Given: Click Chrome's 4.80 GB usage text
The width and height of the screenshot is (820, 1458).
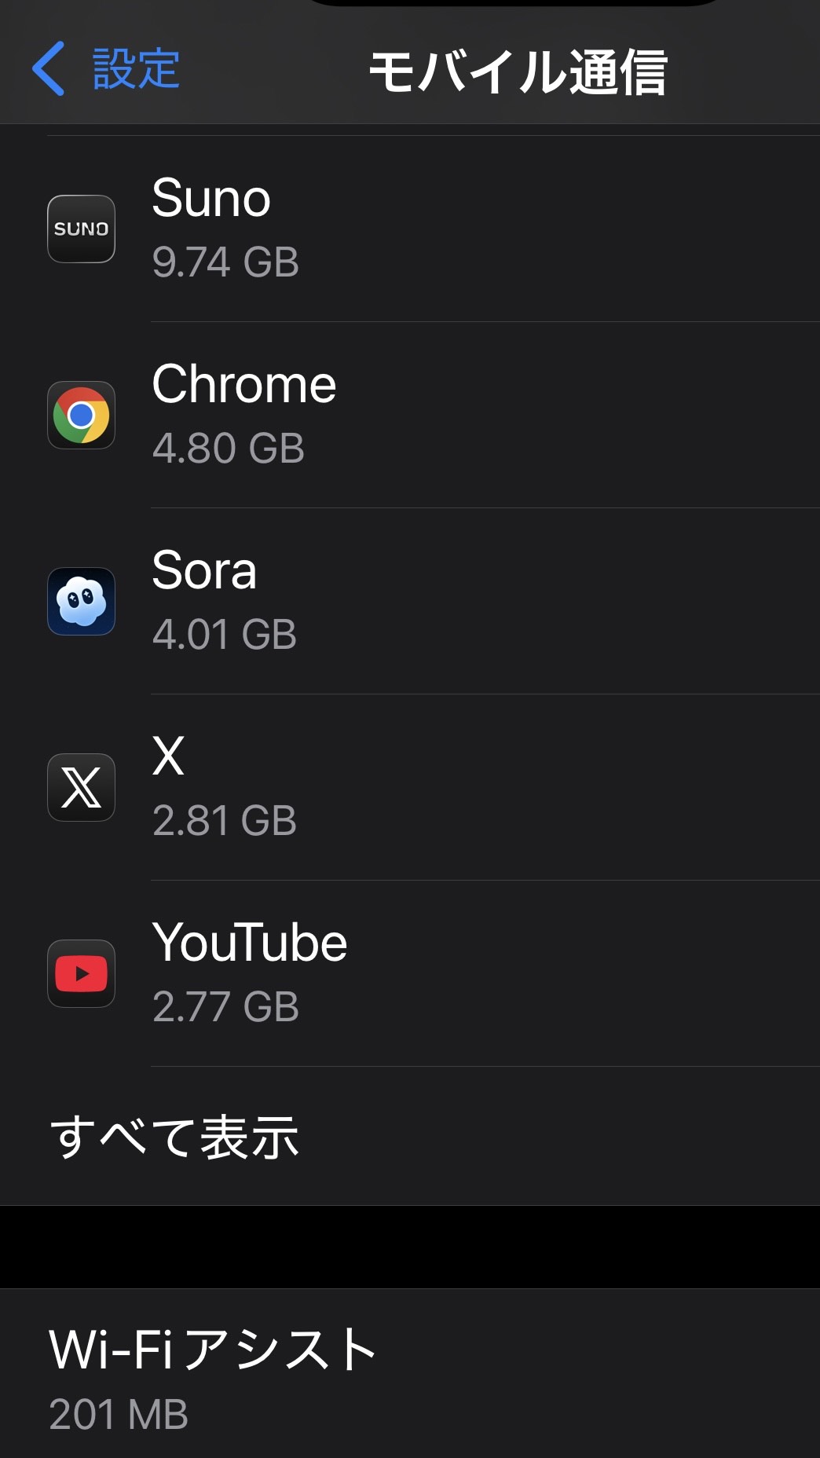Looking at the screenshot, I should pos(228,448).
